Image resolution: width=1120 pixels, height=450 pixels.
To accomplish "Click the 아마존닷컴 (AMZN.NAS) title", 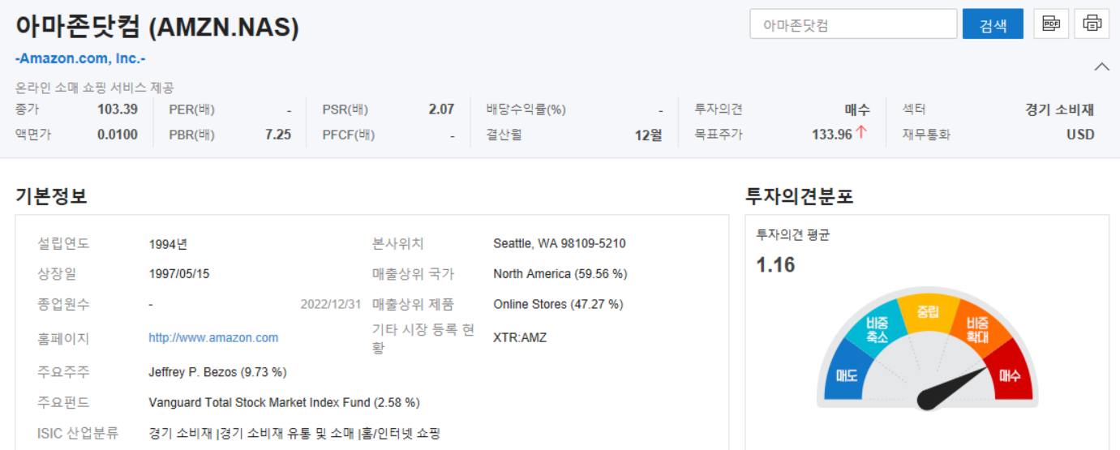I will pyautogui.click(x=157, y=28).
